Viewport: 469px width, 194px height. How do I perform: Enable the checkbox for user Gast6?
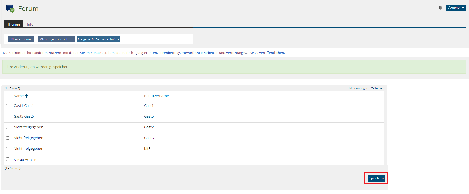pos(8,138)
